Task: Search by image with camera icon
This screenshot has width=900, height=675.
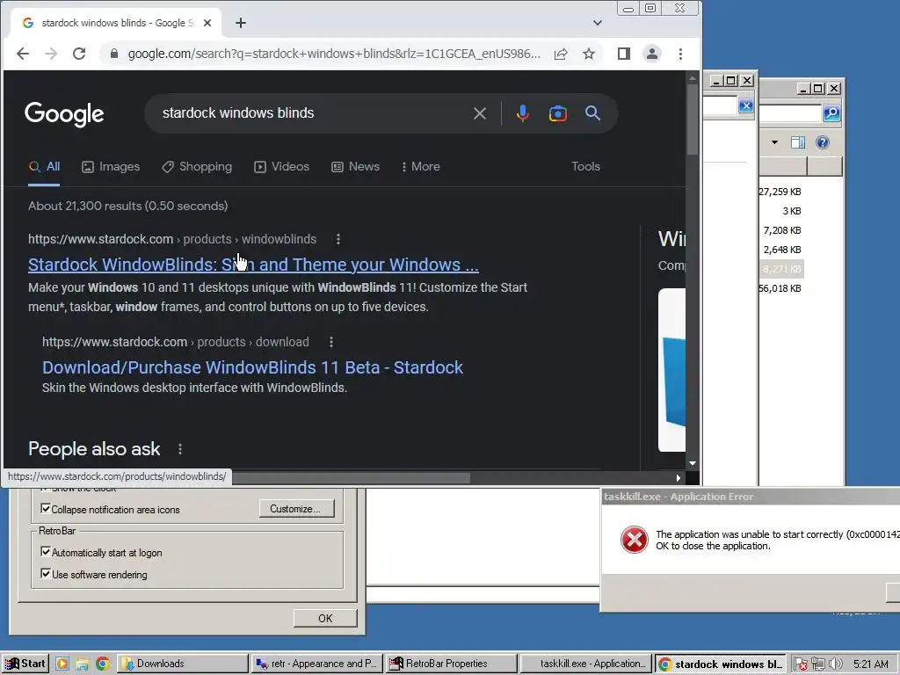Action: pos(558,113)
